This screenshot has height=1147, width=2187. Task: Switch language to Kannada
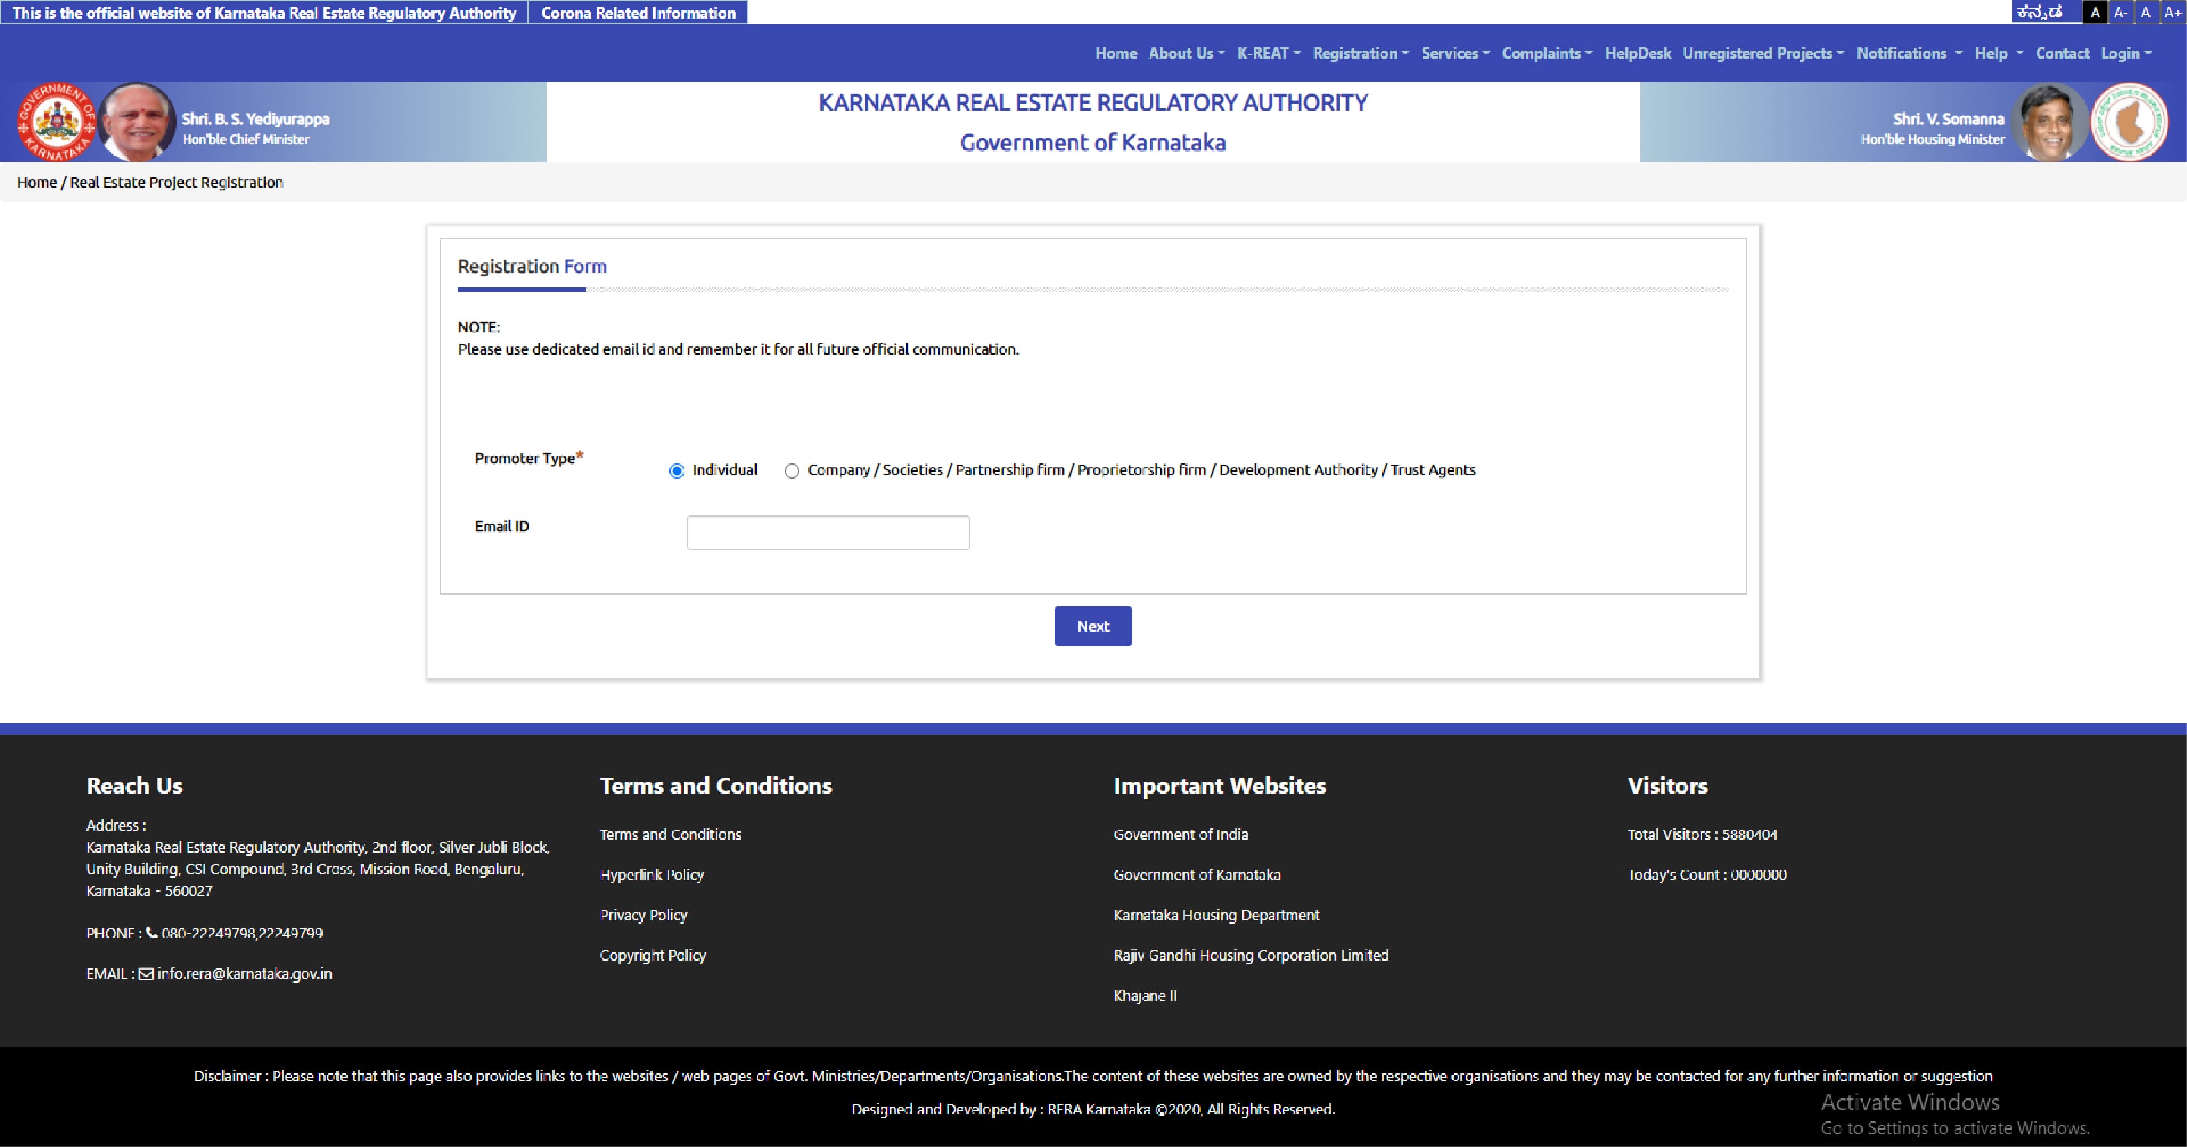2039,12
